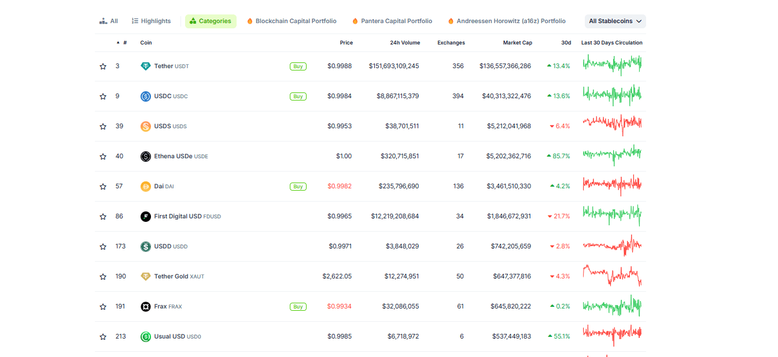778x357 pixels.
Task: Click the Tether coin logo
Action: pos(146,66)
